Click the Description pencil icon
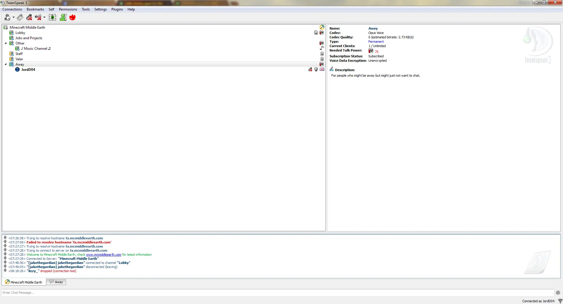Viewport: 563px width, 304px height. pyautogui.click(x=332, y=69)
